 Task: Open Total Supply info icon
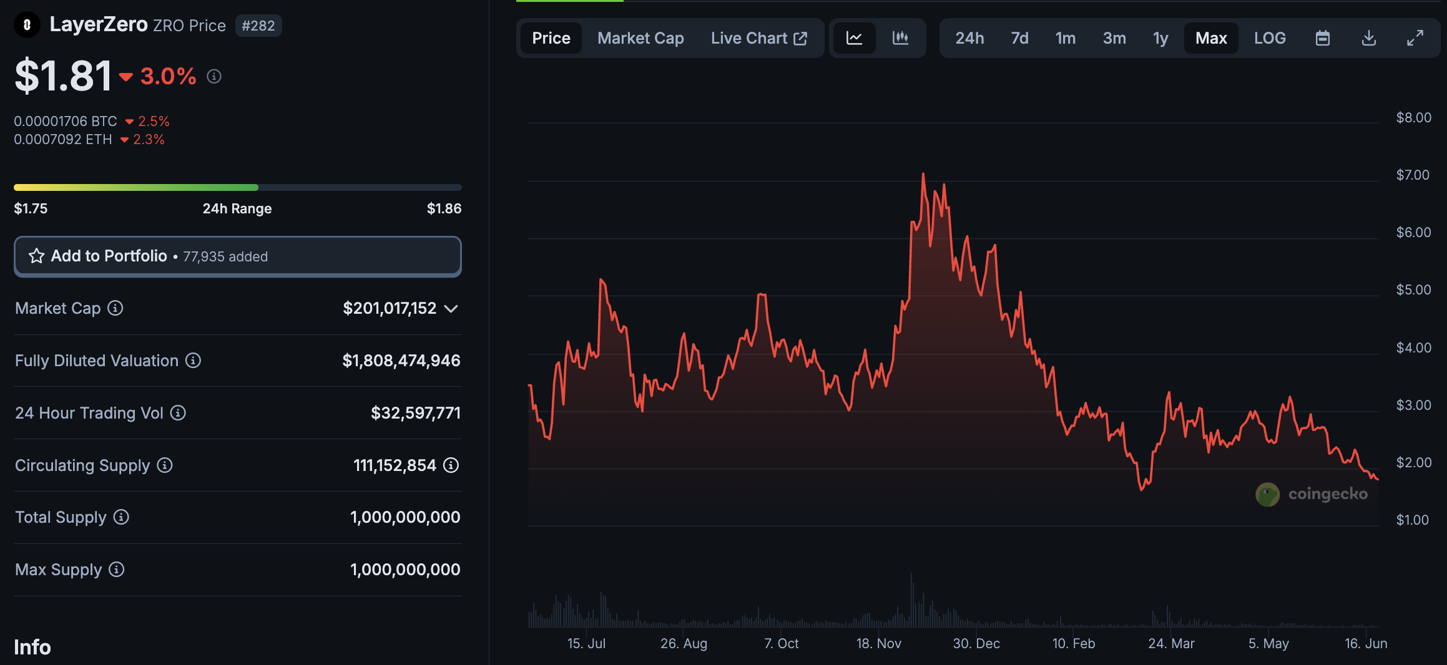click(121, 517)
